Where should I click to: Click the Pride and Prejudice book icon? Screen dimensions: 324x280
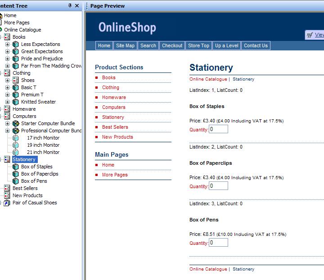(x=16, y=59)
